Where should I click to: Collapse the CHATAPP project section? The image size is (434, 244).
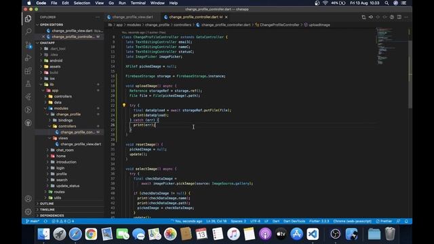[x=69, y=43]
